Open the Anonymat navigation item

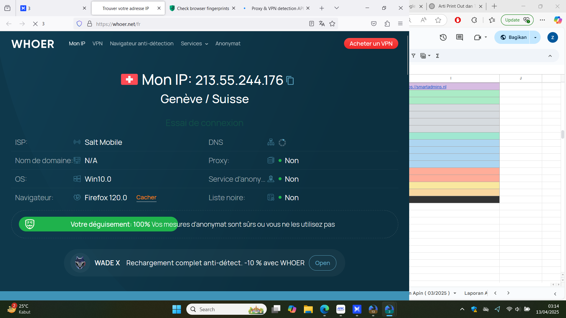228,44
